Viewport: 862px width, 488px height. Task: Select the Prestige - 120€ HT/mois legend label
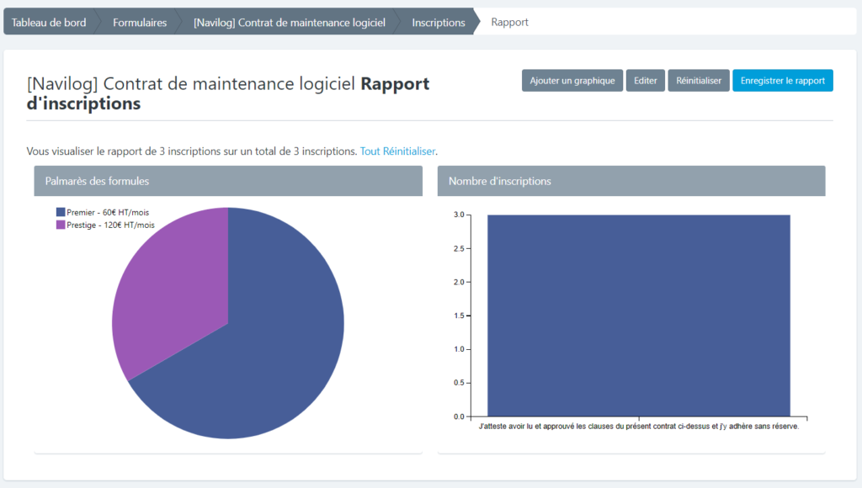pyautogui.click(x=110, y=225)
